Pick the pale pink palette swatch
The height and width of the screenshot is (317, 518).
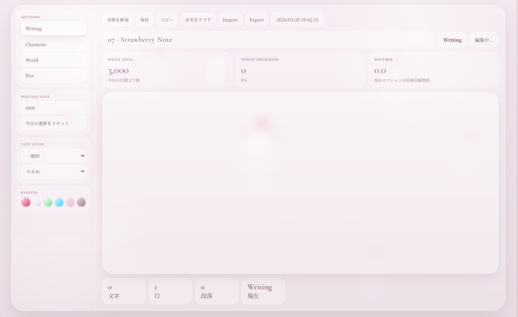pos(70,202)
